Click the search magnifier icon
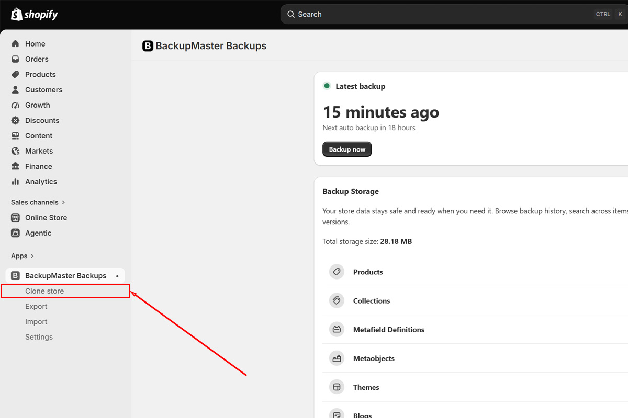This screenshot has height=418, width=628. [x=291, y=14]
